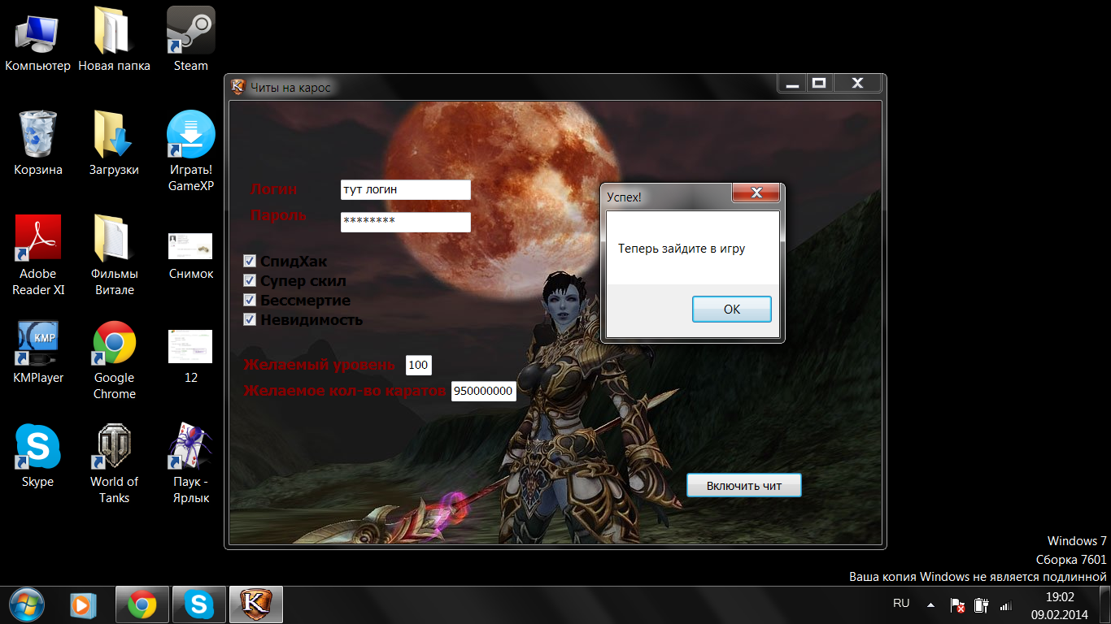
Task: Click the Включить чит button
Action: coord(744,485)
